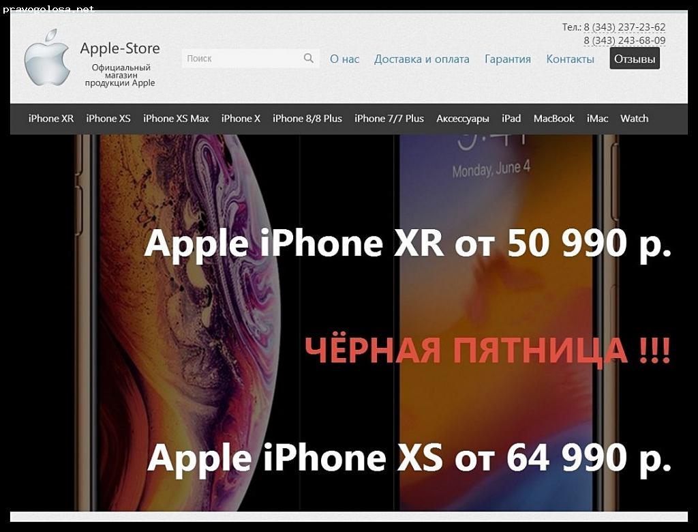This screenshot has height=532, width=698.
Task: Open iPhone X category
Action: (241, 119)
